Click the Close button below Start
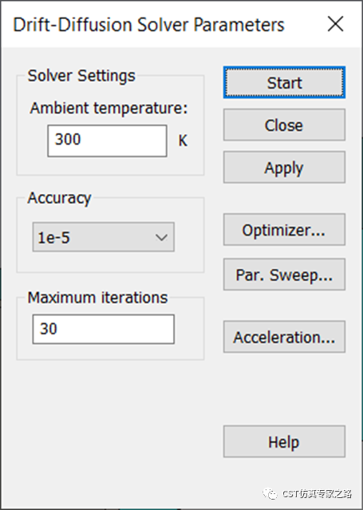This screenshot has height=510, width=363. point(284,125)
